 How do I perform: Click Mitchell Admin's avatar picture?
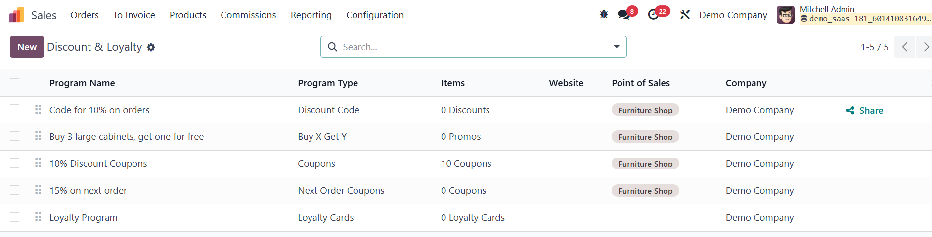coord(785,15)
